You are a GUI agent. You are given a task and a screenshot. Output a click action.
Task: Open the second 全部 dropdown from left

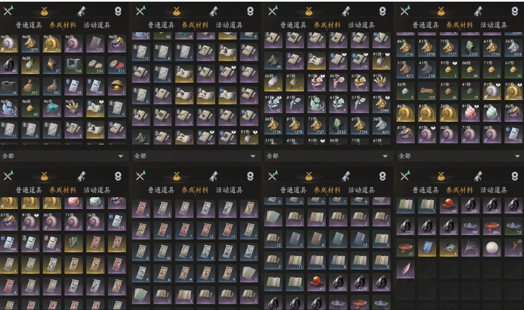click(x=195, y=156)
